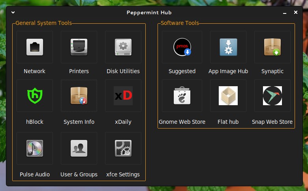Screen dimensions: 308x191
Task: Minimize the Peppermint Hub window
Action: click(285, 13)
